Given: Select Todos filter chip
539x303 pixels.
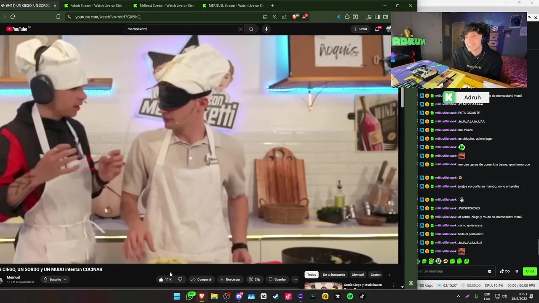Looking at the screenshot, I should (x=311, y=275).
